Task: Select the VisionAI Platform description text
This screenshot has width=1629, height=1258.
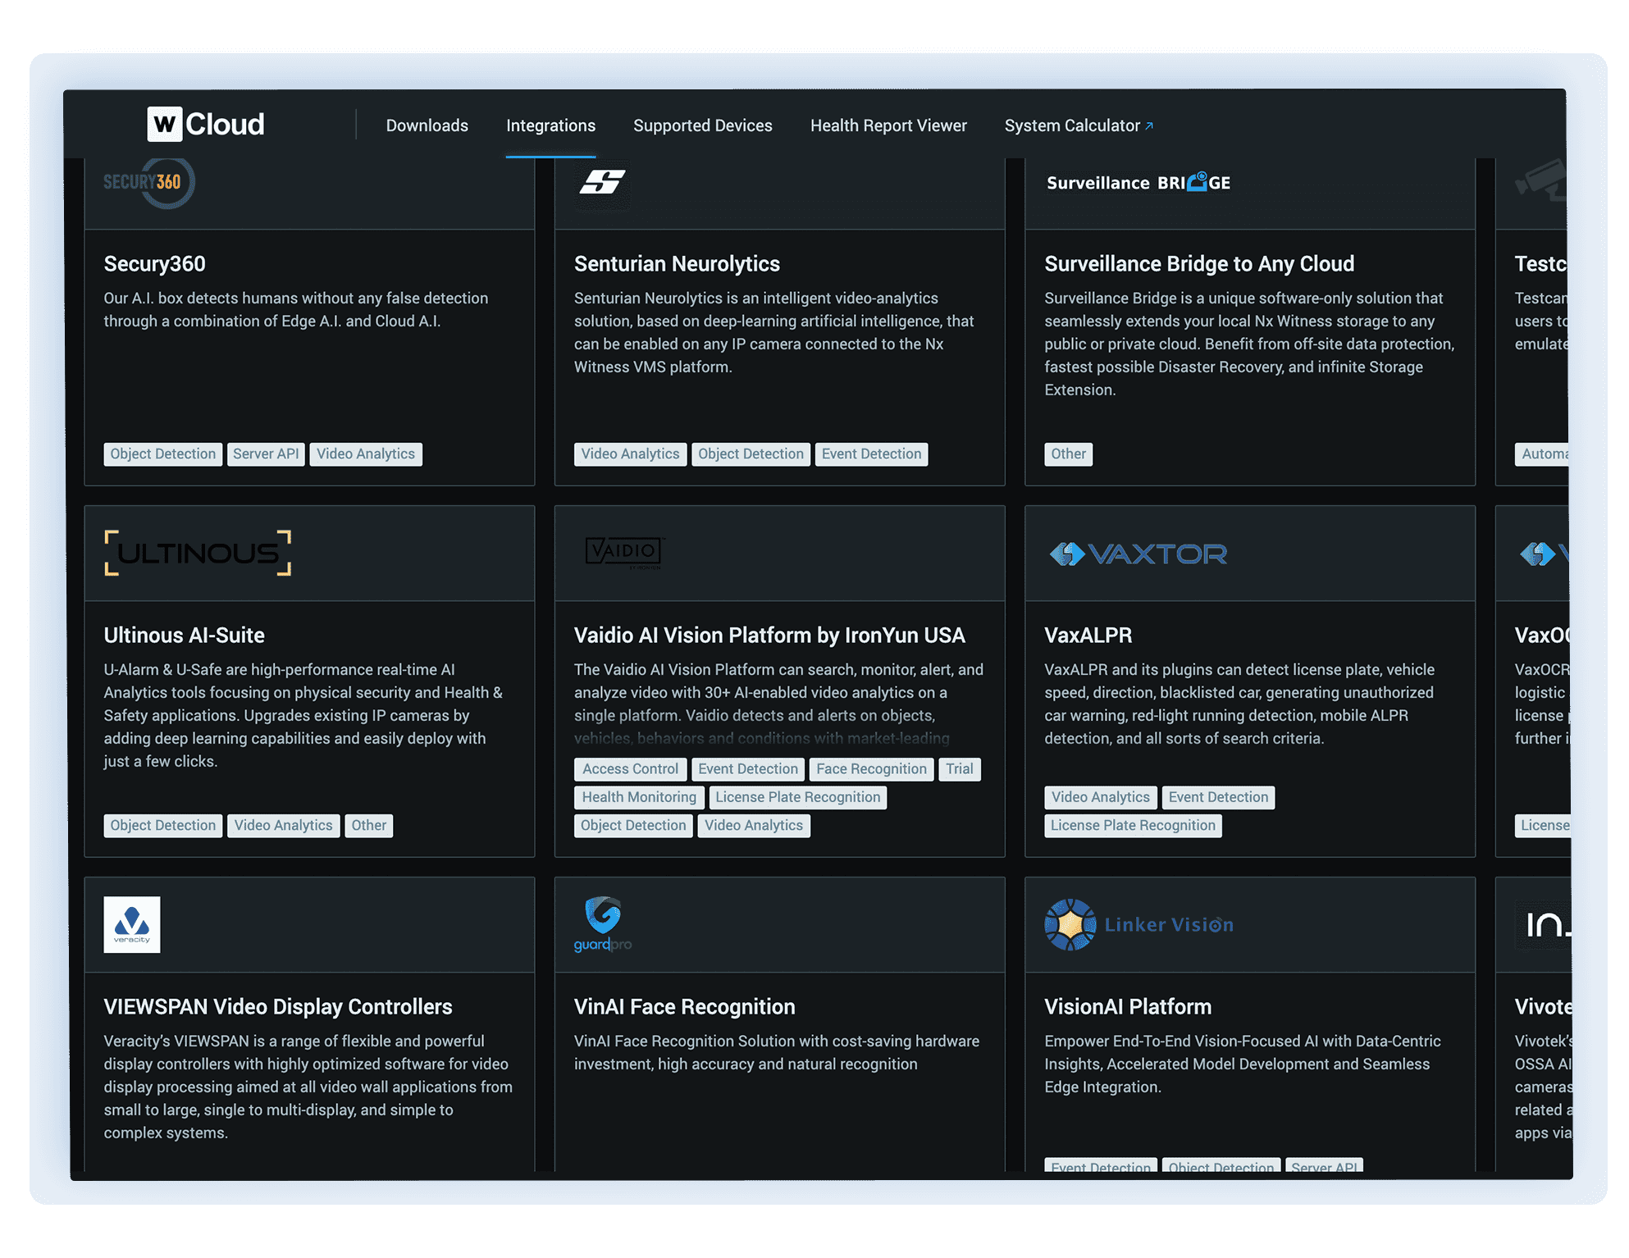Action: coord(1243,1064)
